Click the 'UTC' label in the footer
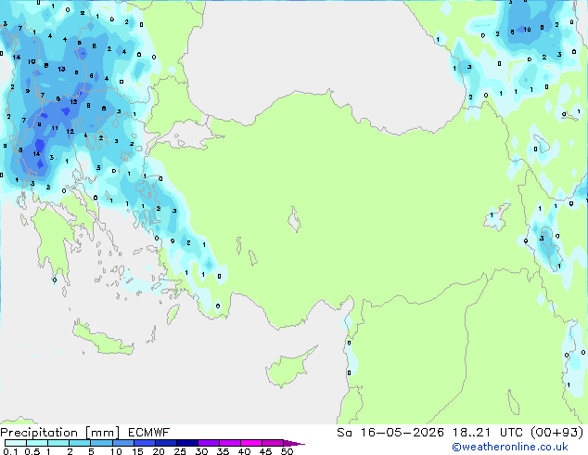588x455 pixels. (512, 433)
